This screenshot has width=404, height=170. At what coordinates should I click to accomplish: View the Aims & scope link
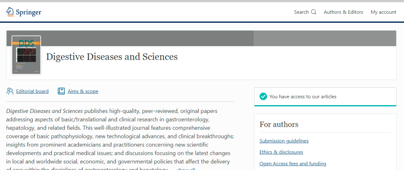tap(83, 91)
